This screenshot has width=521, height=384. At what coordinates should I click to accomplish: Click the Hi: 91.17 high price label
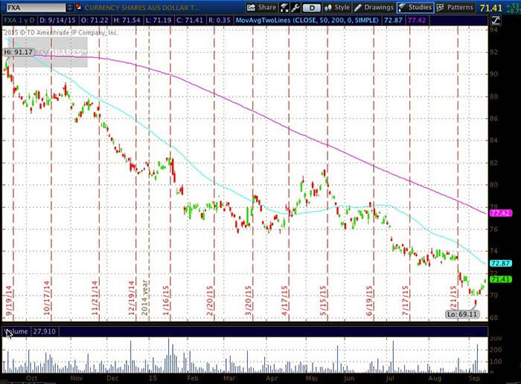[19, 53]
